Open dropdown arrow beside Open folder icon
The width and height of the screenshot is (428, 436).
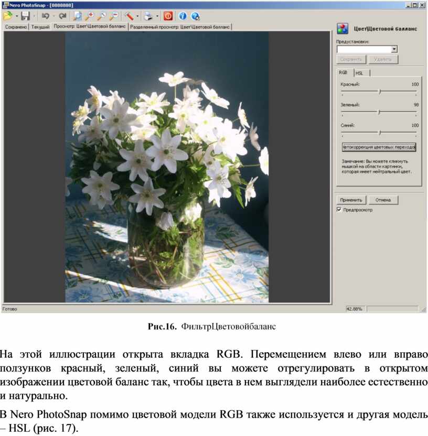(x=17, y=16)
